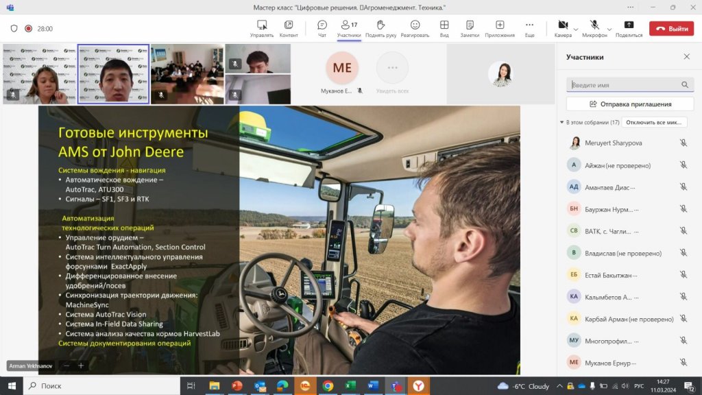Click the participant name search field
This screenshot has width=702, height=395.
[625, 85]
